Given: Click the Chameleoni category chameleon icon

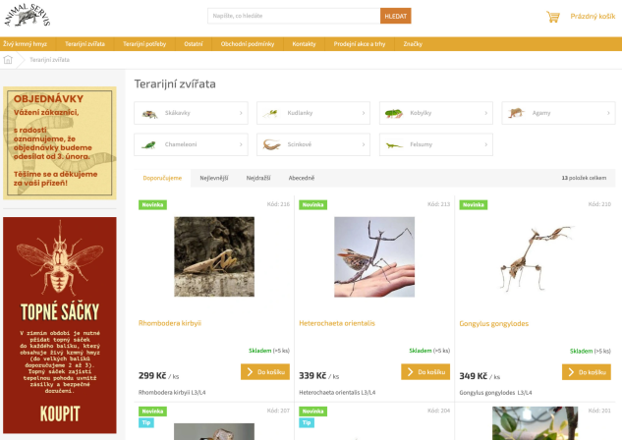Looking at the screenshot, I should tap(149, 145).
